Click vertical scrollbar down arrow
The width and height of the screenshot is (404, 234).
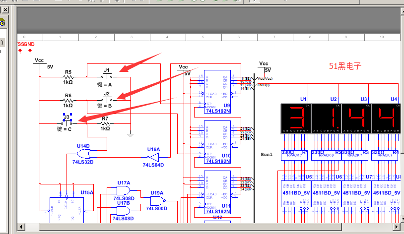click(x=403, y=219)
